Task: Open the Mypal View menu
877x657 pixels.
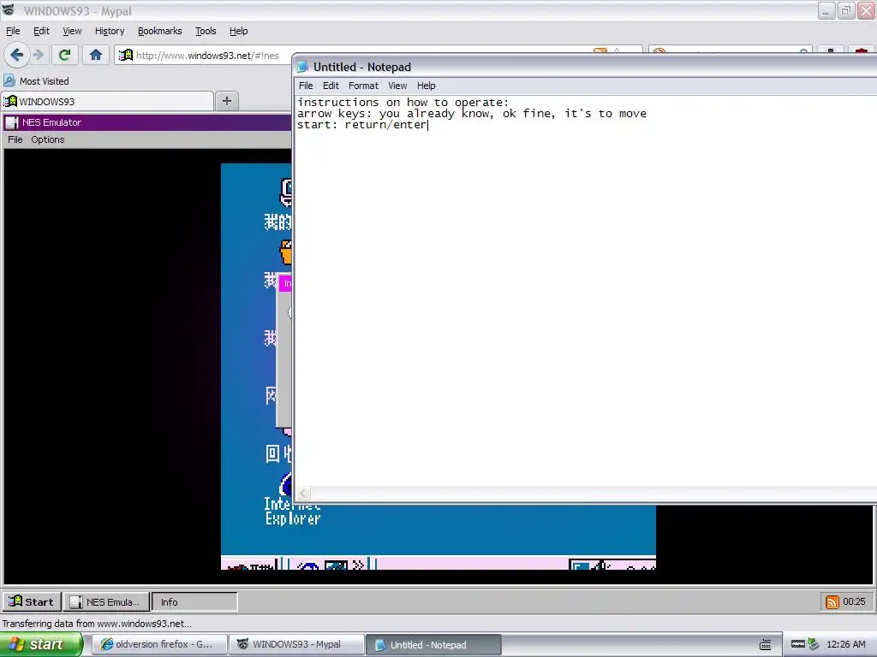Action: pyautogui.click(x=72, y=31)
